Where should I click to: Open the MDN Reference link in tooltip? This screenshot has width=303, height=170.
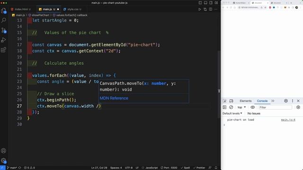tap(114, 98)
